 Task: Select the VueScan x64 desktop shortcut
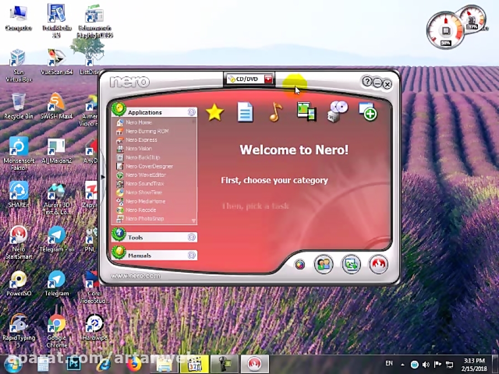point(57,62)
